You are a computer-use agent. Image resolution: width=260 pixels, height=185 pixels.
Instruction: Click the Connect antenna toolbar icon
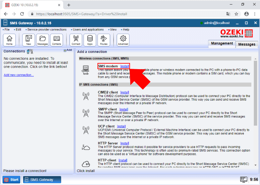(76, 40)
